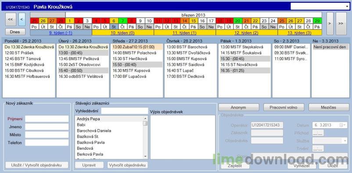
Task: Go to previous week with < button
Action: [x=22, y=19]
